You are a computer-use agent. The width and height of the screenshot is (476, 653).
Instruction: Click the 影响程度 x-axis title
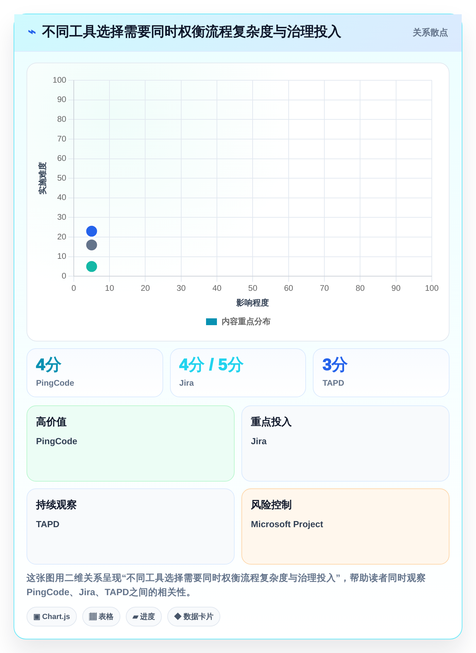click(253, 303)
